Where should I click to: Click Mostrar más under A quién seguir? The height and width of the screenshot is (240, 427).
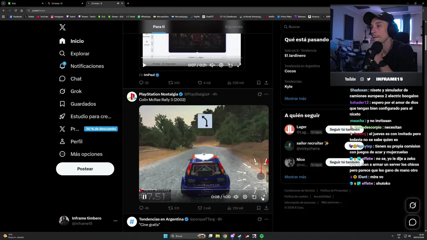[x=295, y=177]
